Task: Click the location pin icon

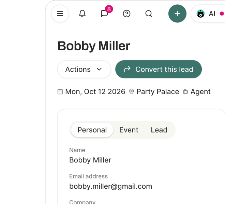Action: coord(132,91)
